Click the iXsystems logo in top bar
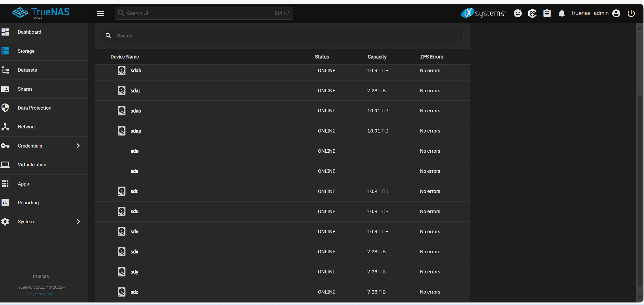The height and width of the screenshot is (305, 644). pyautogui.click(x=483, y=13)
